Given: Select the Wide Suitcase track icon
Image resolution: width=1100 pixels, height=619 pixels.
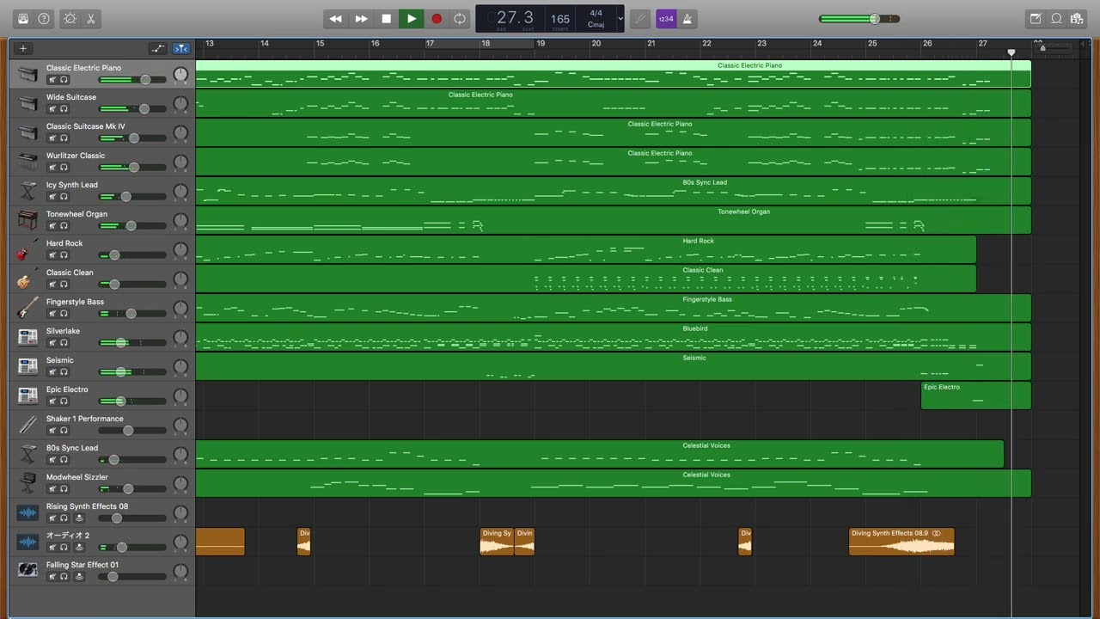Looking at the screenshot, I should tap(28, 103).
